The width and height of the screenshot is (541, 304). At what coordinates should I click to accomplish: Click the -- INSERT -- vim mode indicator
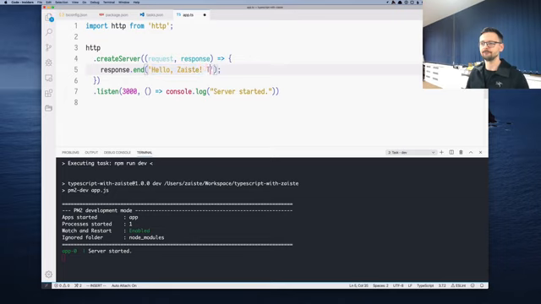(x=96, y=285)
